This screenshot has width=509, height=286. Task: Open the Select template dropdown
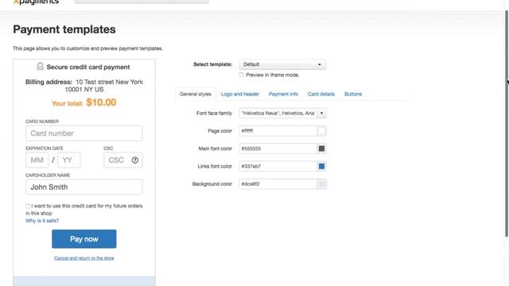[x=282, y=64]
